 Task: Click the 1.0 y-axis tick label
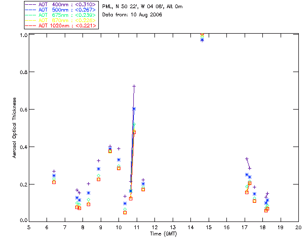click(24, 35)
